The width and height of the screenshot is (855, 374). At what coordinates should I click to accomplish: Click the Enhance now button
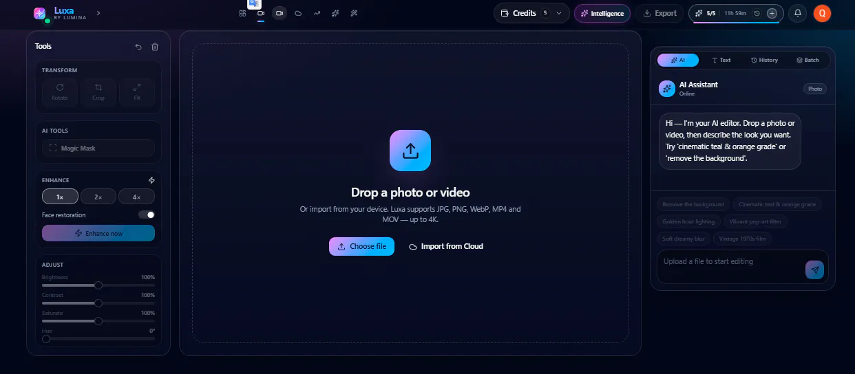[98, 233]
